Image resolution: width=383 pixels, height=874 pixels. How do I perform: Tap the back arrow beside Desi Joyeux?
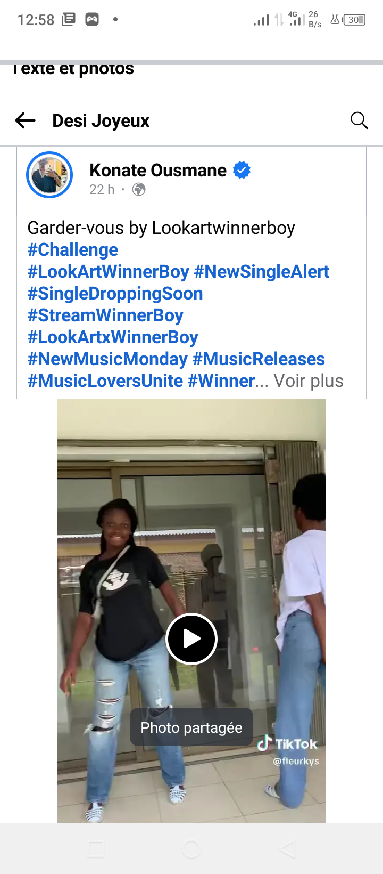(25, 120)
